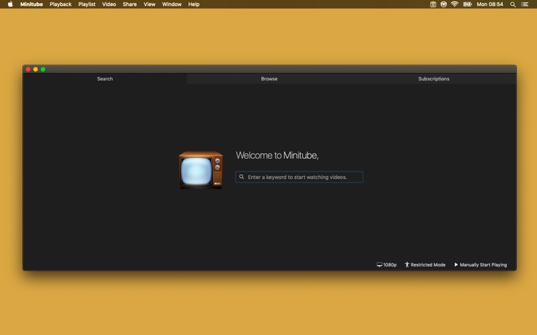This screenshot has height=335, width=537.
Task: Click the battery status icon
Action: click(x=467, y=4)
